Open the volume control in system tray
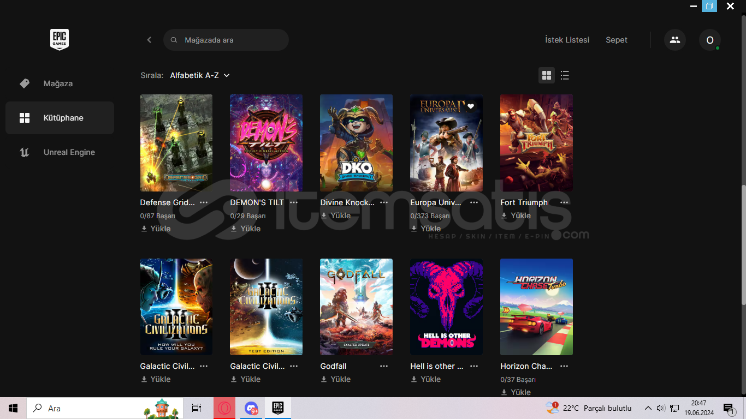 pyautogui.click(x=661, y=408)
